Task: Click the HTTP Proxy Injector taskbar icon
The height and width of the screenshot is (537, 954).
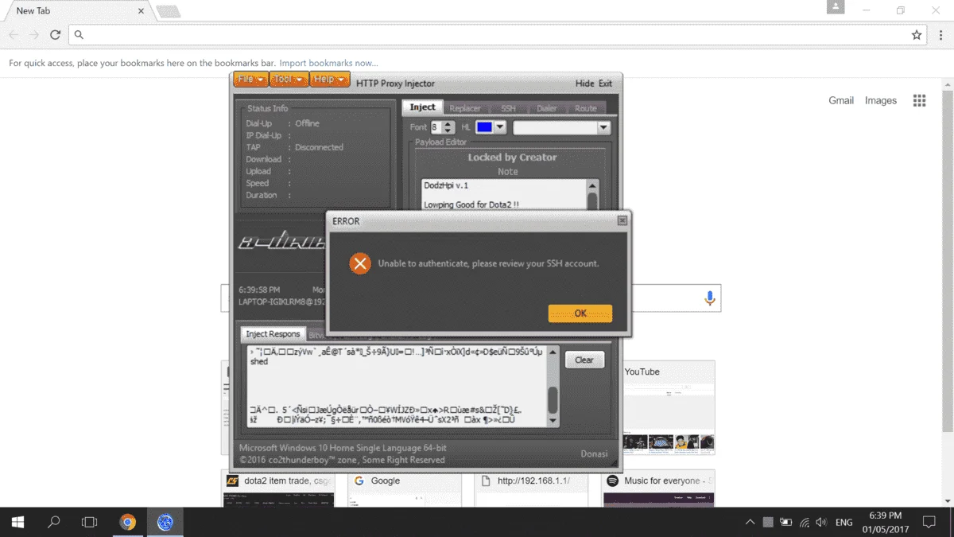Action: click(165, 522)
